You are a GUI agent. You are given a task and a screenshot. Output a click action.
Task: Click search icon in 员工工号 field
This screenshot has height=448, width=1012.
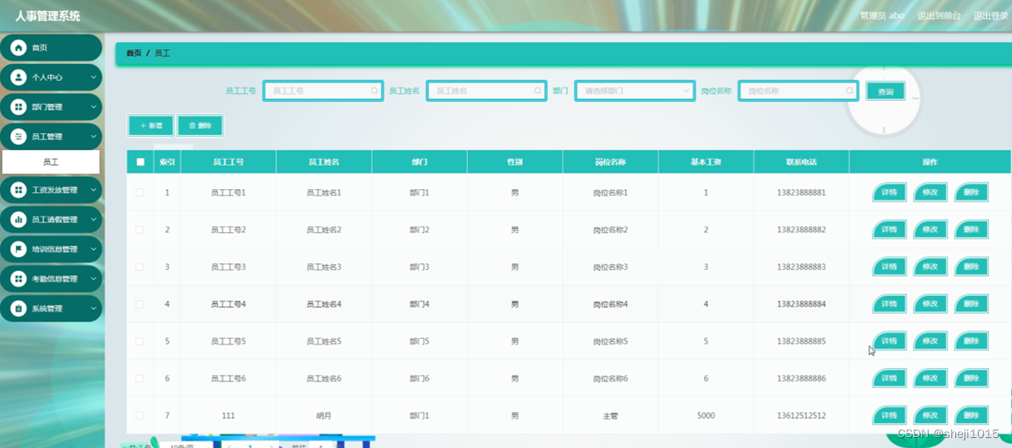click(x=374, y=91)
